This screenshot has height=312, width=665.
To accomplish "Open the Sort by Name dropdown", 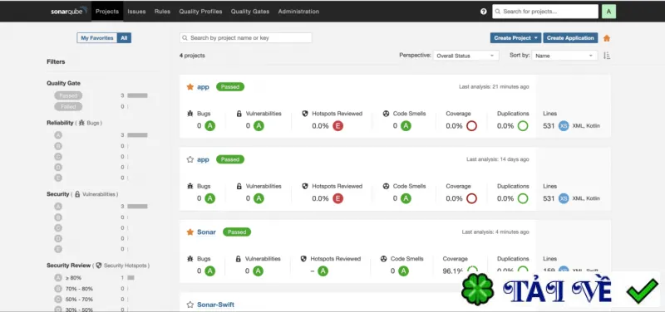I will pyautogui.click(x=564, y=56).
